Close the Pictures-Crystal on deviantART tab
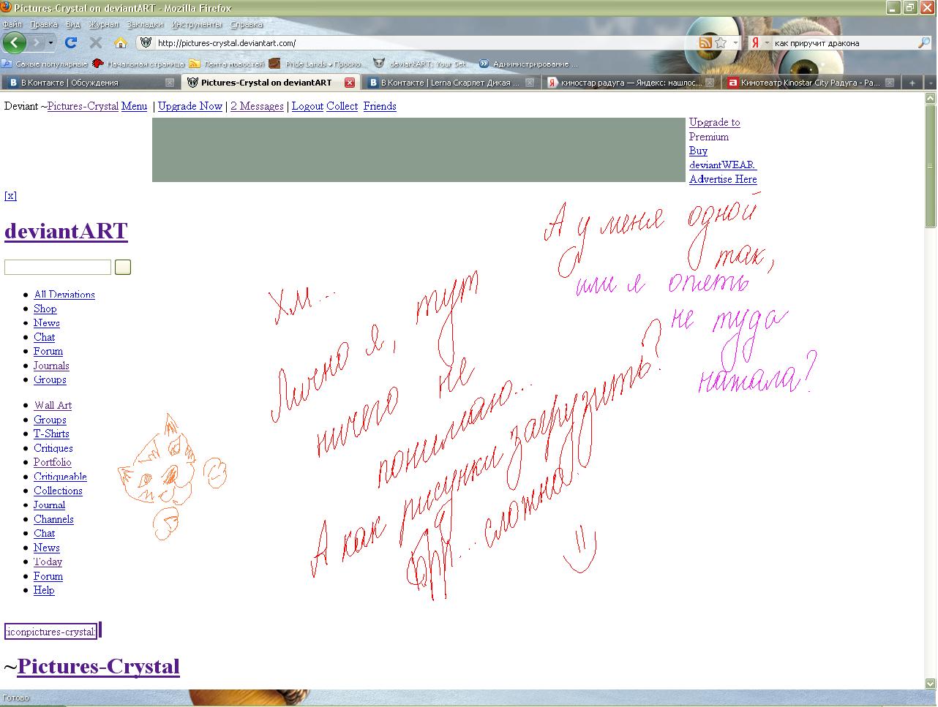This screenshot has width=938, height=707. click(x=350, y=83)
